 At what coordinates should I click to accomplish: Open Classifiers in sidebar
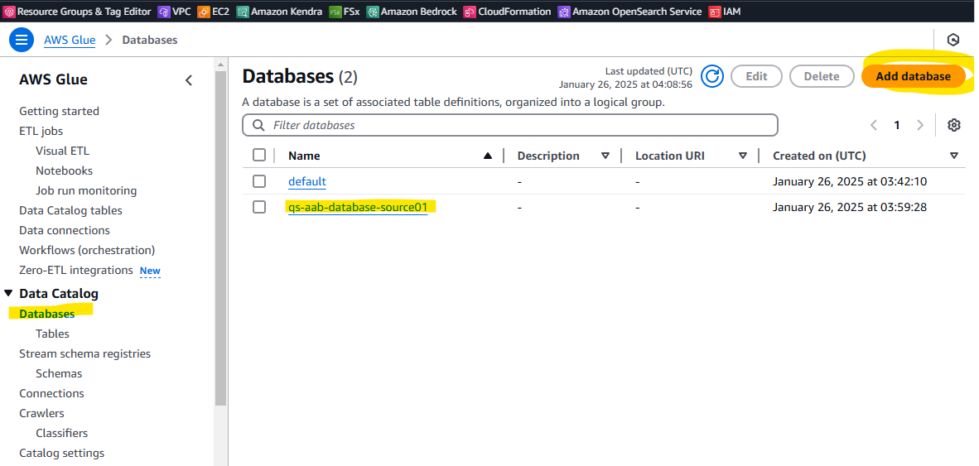pyautogui.click(x=62, y=433)
